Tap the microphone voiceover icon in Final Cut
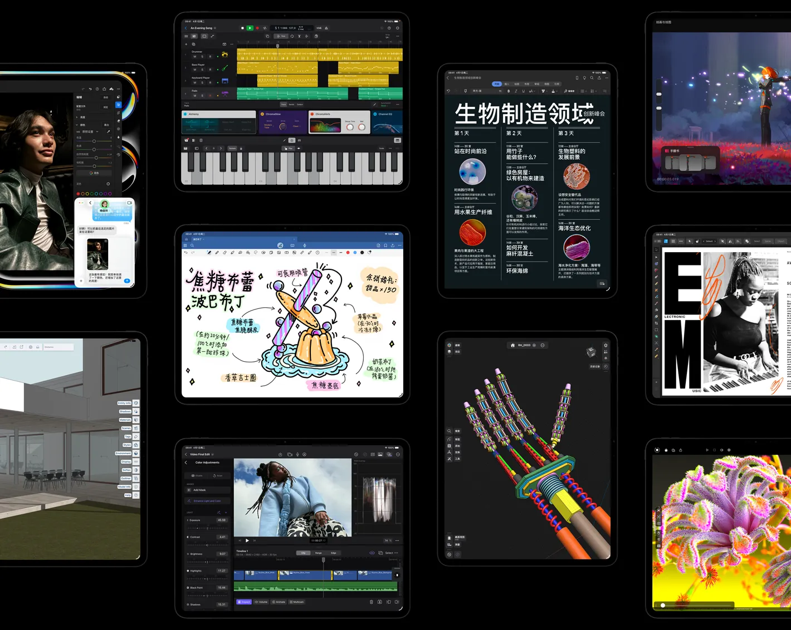The width and height of the screenshot is (791, 630). click(x=297, y=454)
